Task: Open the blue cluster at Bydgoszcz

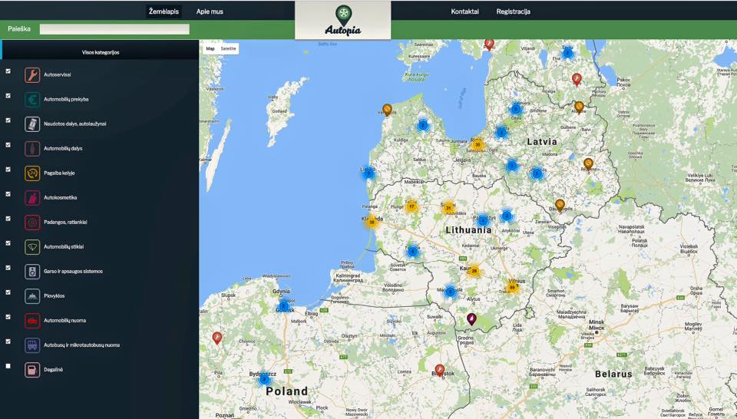Action: (265, 378)
